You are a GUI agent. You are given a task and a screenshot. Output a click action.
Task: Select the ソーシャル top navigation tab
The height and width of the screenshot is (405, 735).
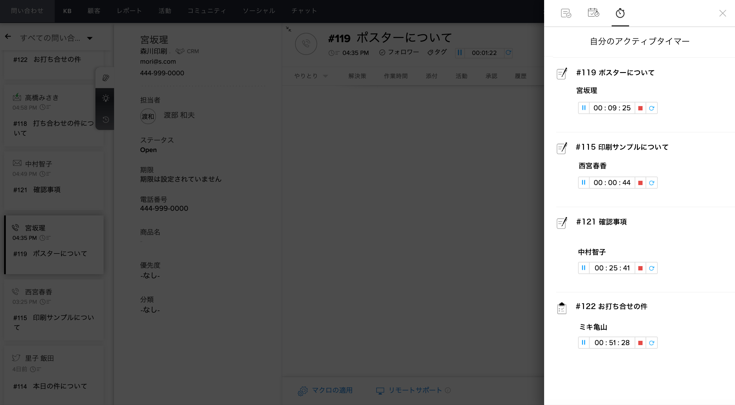tap(259, 11)
